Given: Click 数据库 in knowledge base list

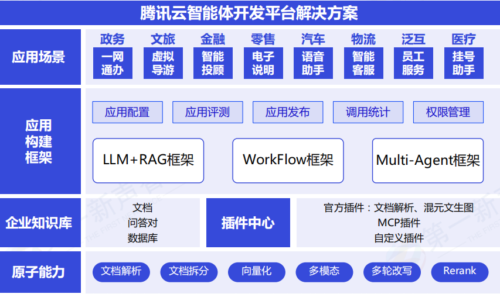Looking at the screenshot, I should (x=142, y=238).
